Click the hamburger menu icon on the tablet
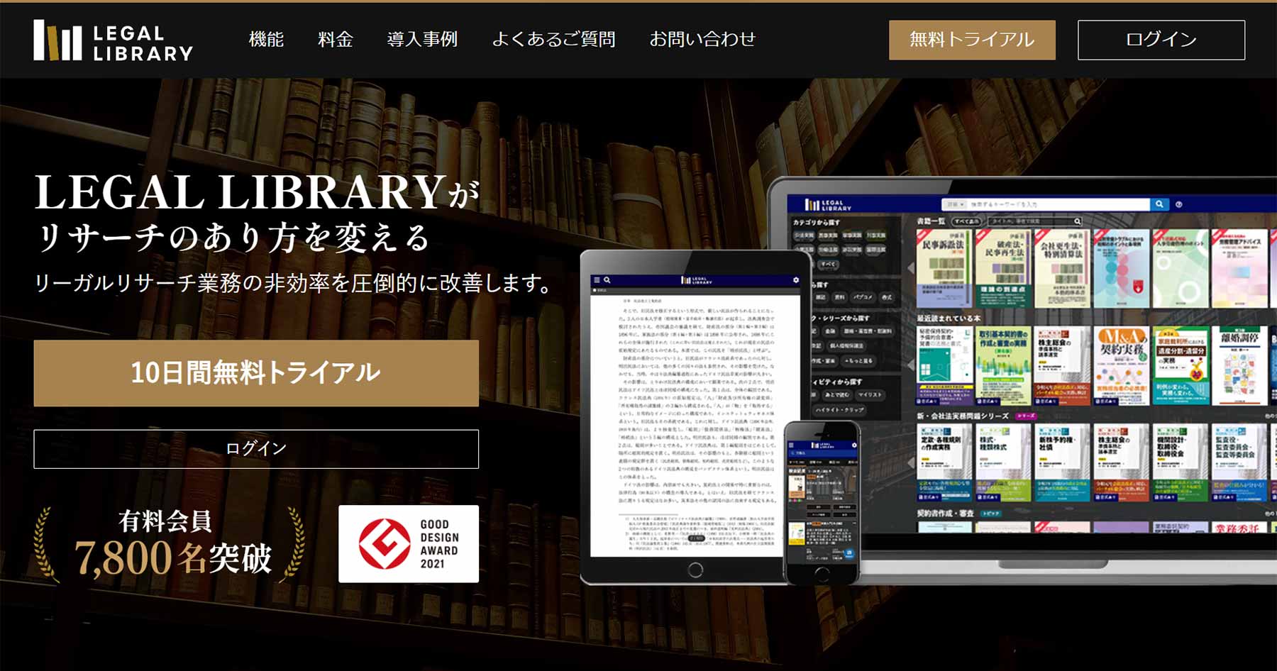This screenshot has height=671, width=1277. click(x=597, y=280)
